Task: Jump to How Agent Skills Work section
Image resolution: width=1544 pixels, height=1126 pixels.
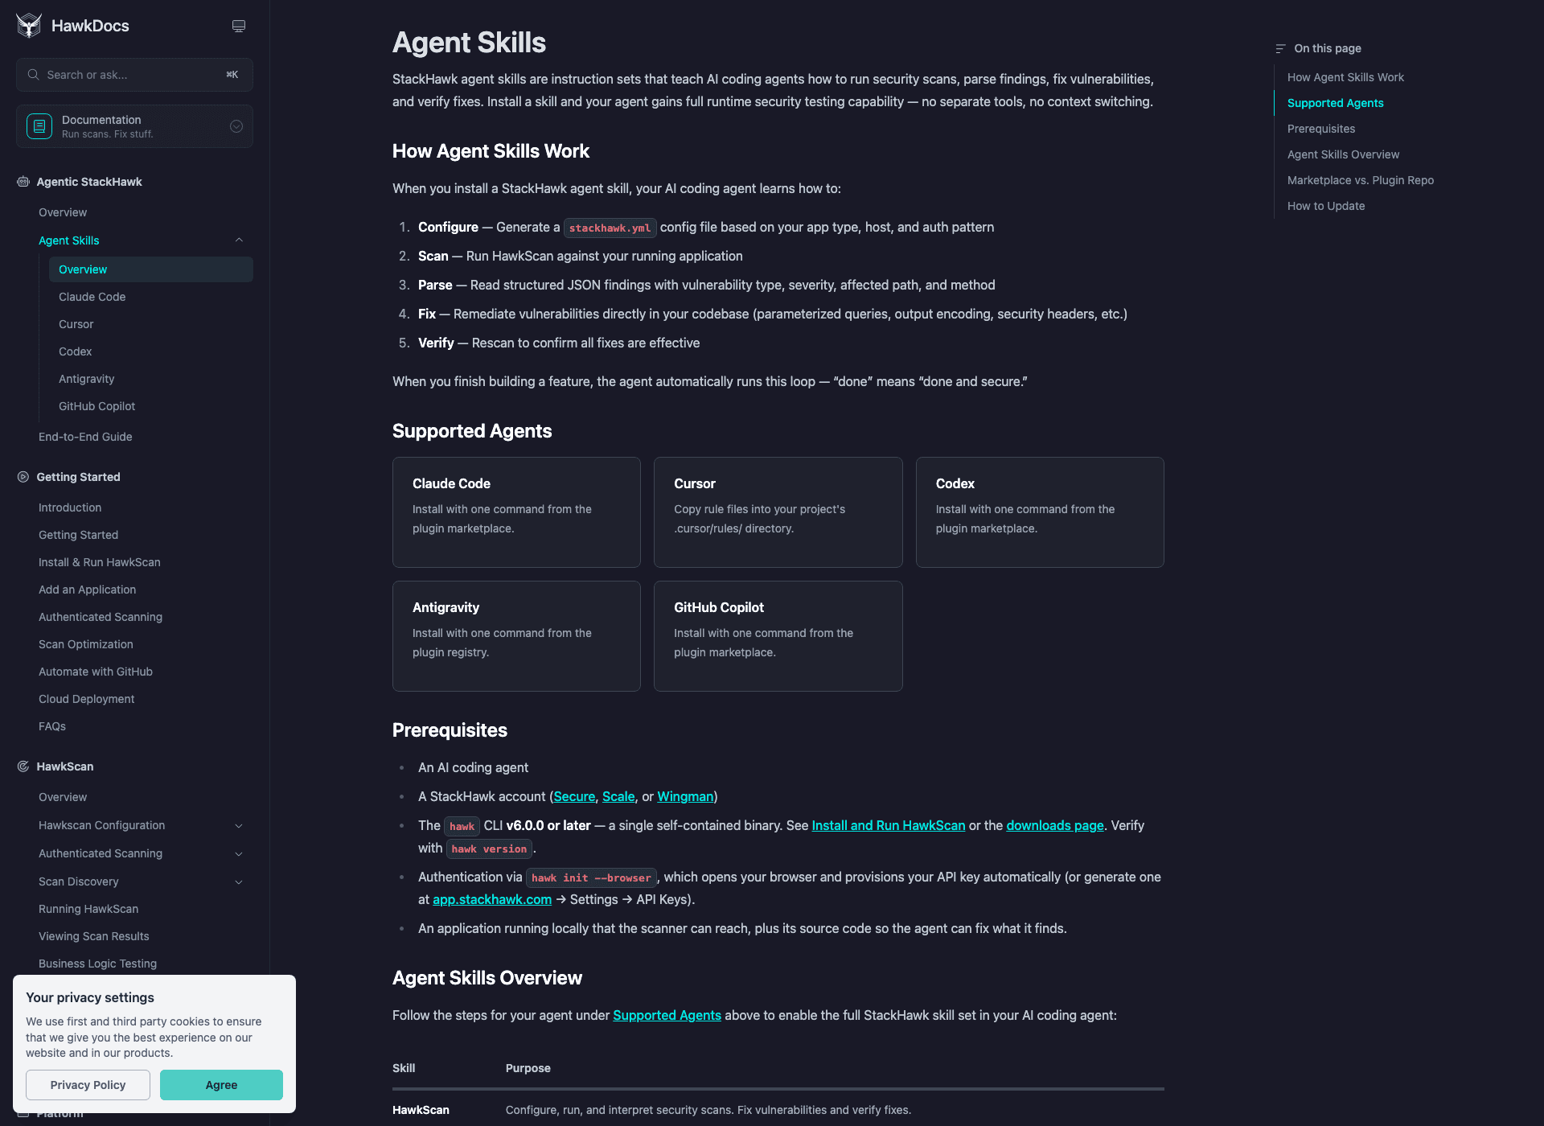Action: (1345, 77)
